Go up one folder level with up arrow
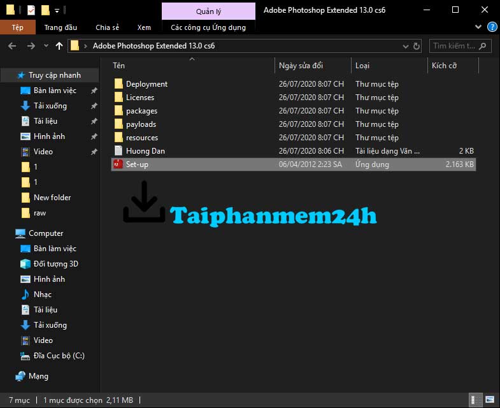 coord(59,46)
